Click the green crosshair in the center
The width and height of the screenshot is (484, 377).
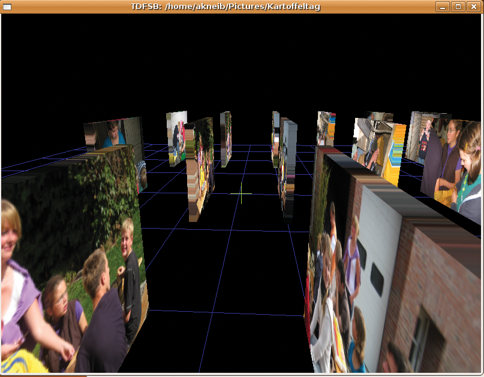[241, 193]
